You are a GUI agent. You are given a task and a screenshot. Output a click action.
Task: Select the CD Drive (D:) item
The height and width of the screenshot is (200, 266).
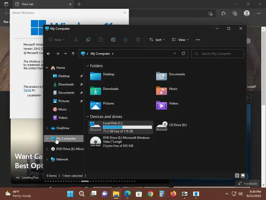tap(171, 126)
